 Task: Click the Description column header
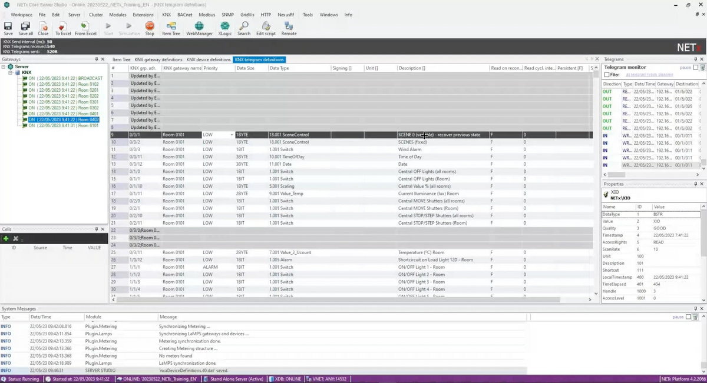point(443,68)
